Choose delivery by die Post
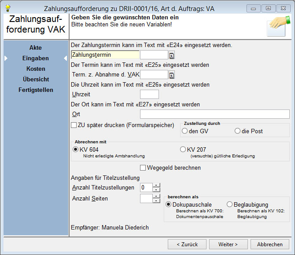This screenshot has width=295, height=255. [x=238, y=131]
